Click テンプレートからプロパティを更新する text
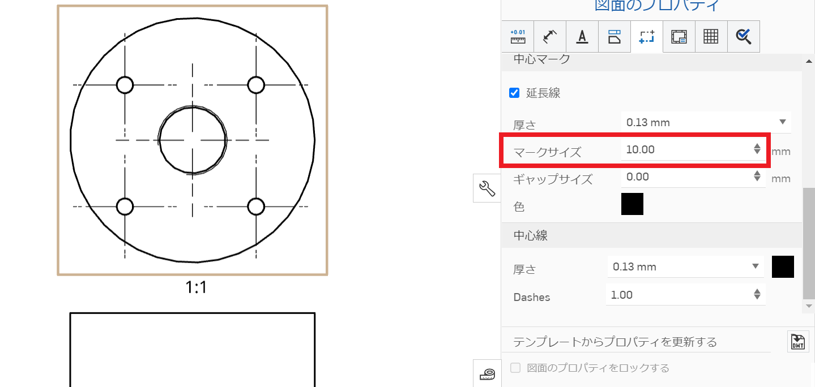This screenshot has width=815, height=387. [615, 342]
